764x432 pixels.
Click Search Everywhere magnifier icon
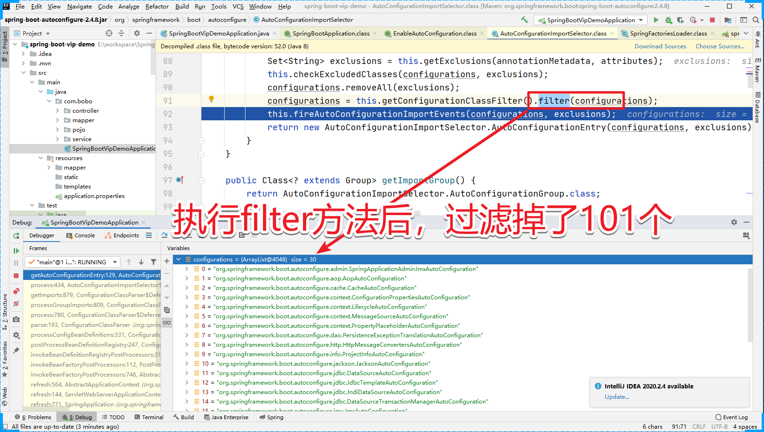point(755,20)
